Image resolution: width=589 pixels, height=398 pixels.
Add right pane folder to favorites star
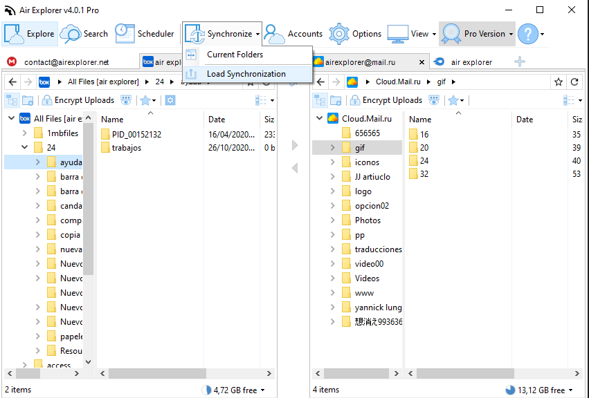point(559,82)
